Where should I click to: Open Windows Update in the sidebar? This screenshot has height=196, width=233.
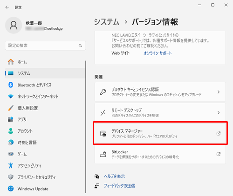45,189
